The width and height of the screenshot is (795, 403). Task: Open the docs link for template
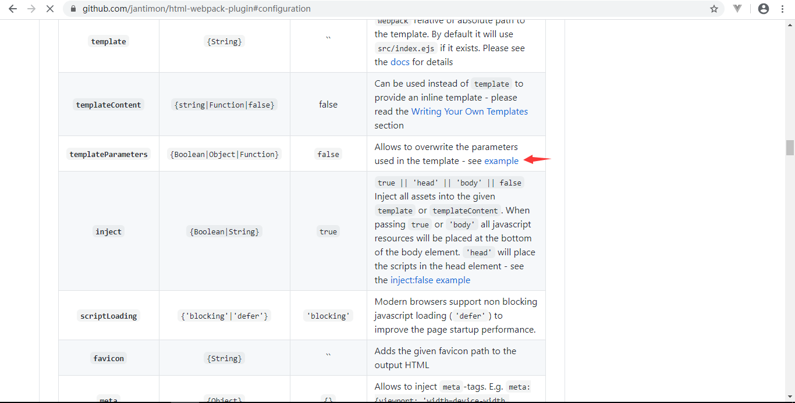(x=400, y=62)
